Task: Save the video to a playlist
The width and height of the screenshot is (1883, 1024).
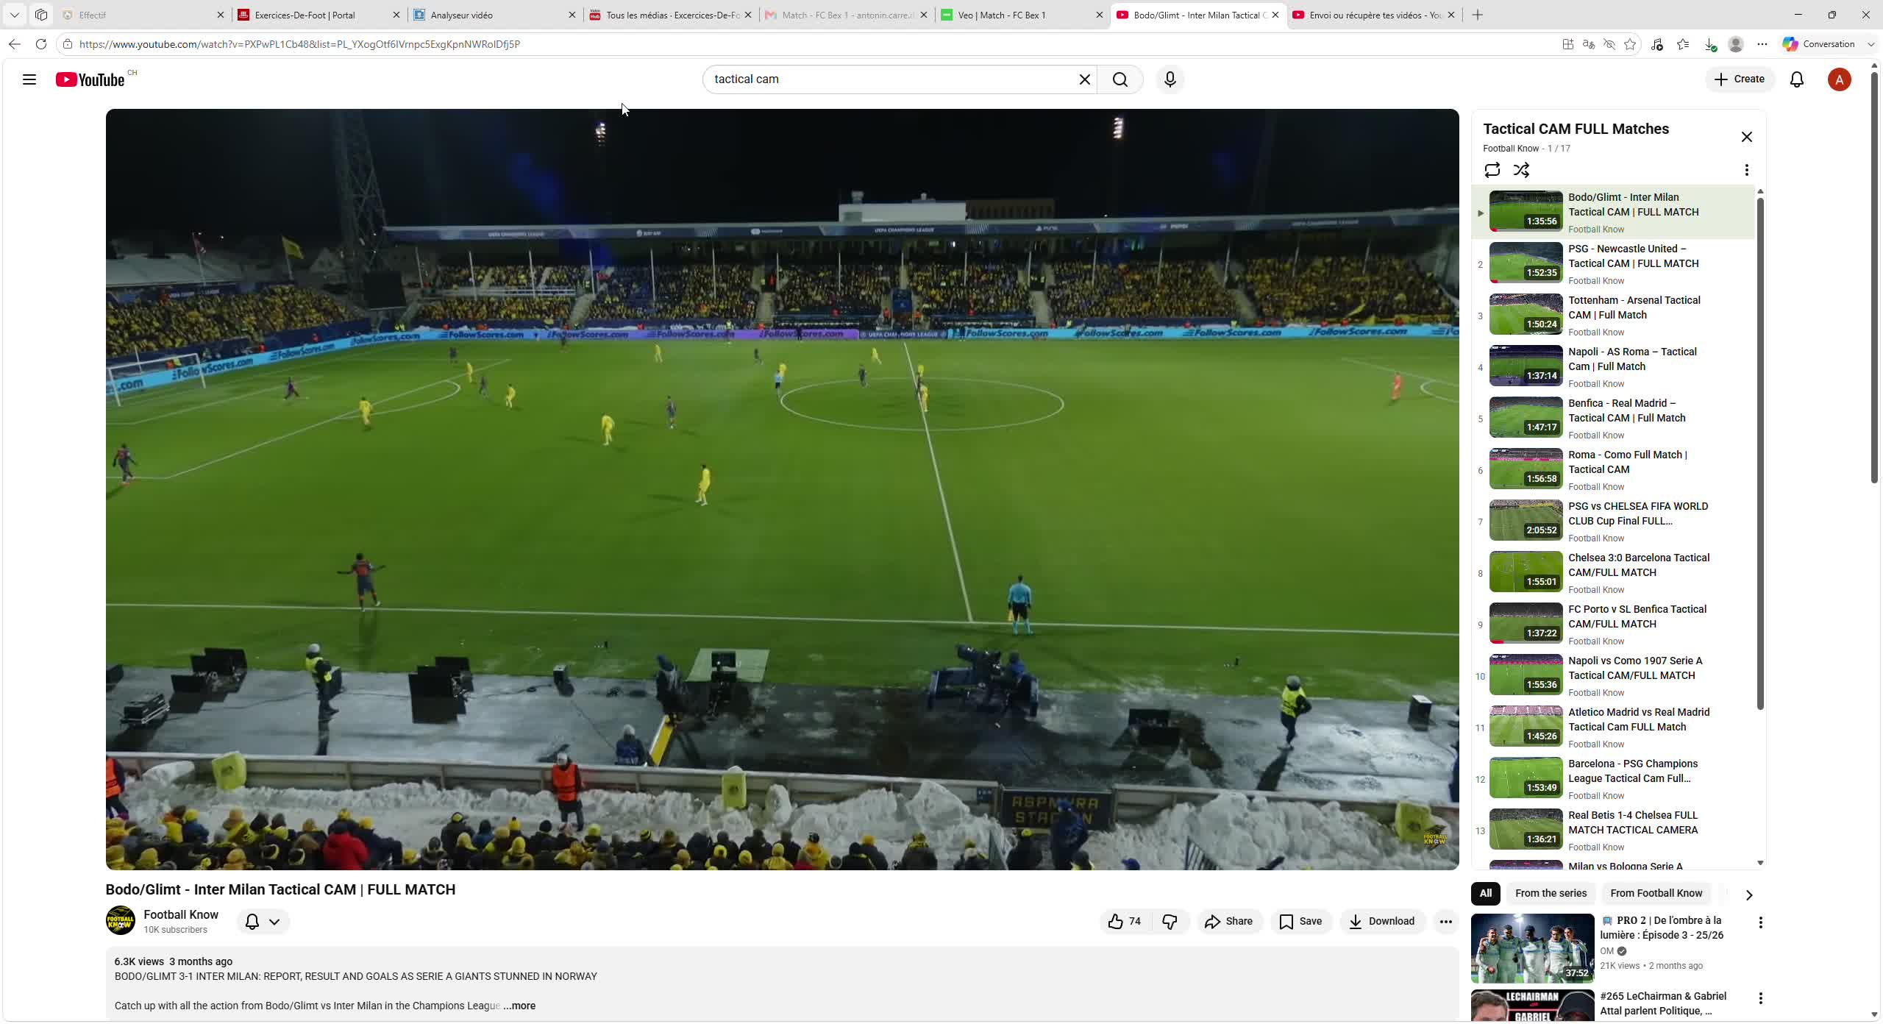Action: point(1300,921)
